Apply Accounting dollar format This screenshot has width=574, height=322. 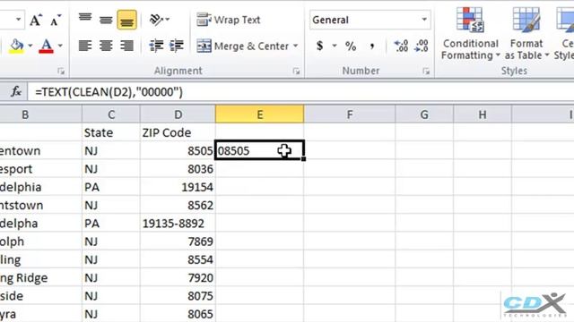(x=320, y=46)
